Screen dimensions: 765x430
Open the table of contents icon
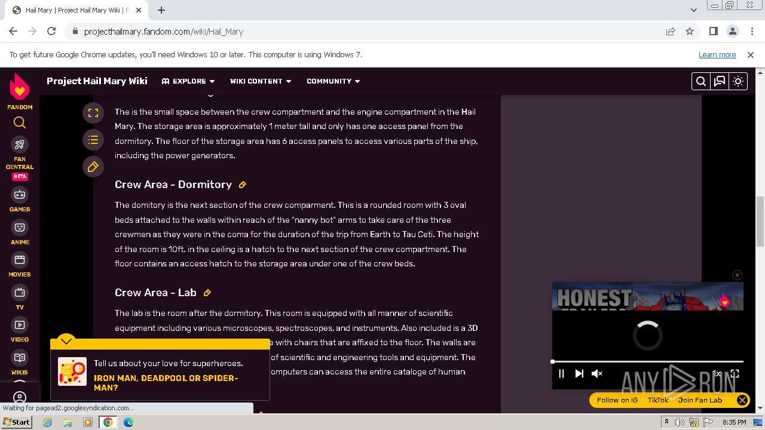pos(93,140)
